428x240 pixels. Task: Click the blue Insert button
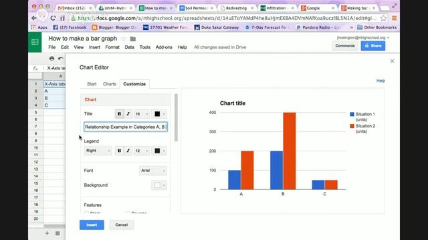click(x=92, y=225)
